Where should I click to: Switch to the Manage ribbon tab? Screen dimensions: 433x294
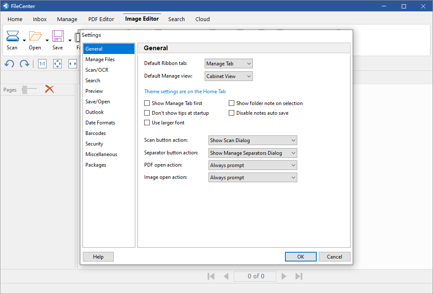pos(67,19)
